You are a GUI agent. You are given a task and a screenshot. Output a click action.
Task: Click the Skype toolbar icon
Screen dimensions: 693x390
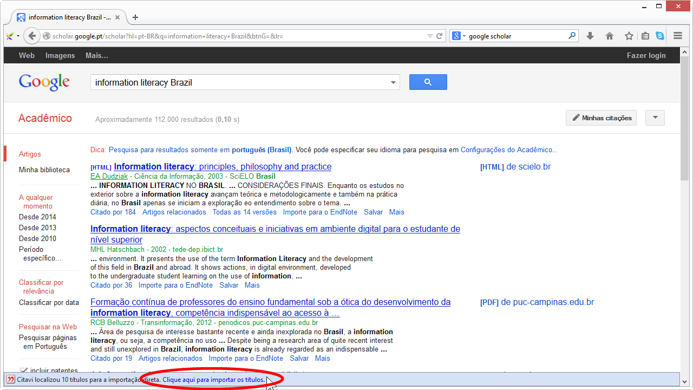pyautogui.click(x=660, y=36)
